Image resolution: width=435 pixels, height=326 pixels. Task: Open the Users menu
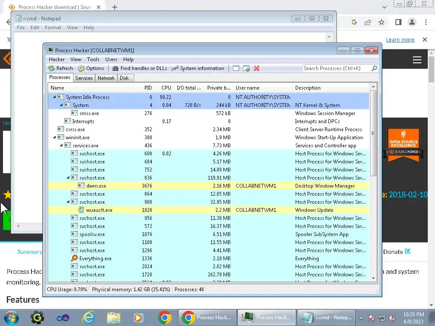pyautogui.click(x=111, y=59)
